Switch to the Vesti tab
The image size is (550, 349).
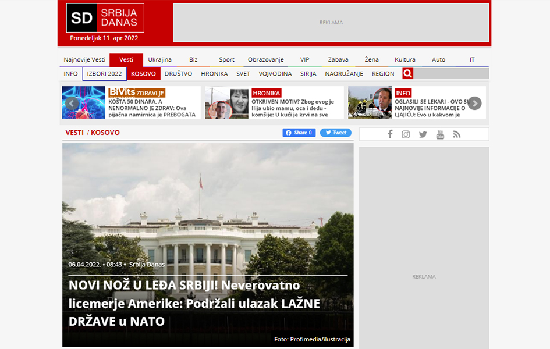coord(126,59)
